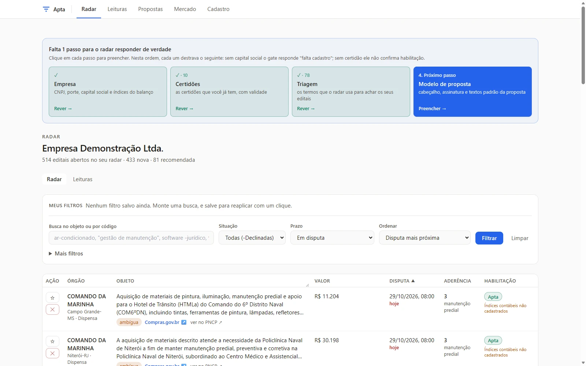The width and height of the screenshot is (586, 366).
Task: Click the value 'R$ 30.198'
Action: [x=327, y=340]
